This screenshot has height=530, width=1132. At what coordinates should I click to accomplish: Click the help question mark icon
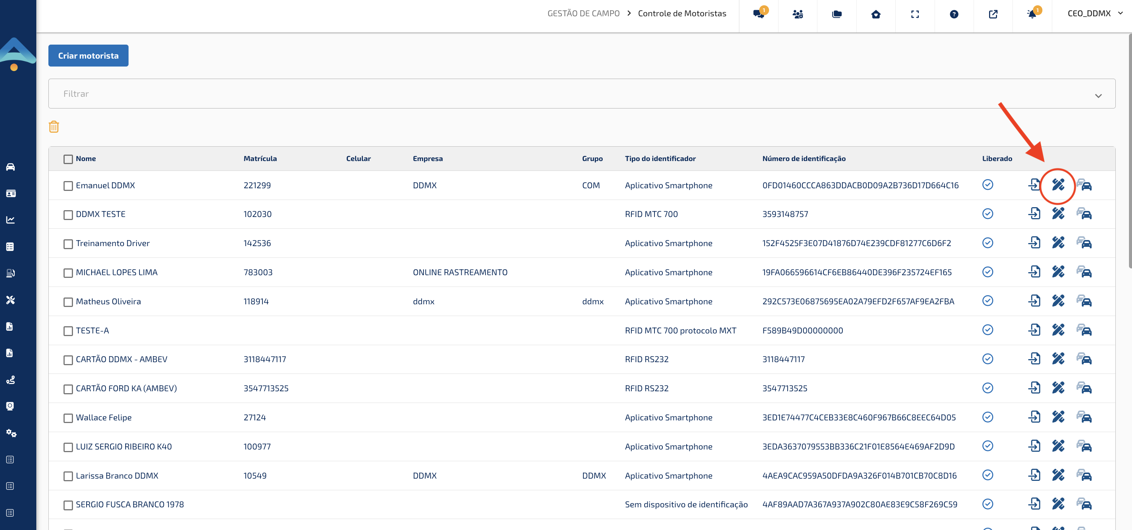pos(954,14)
